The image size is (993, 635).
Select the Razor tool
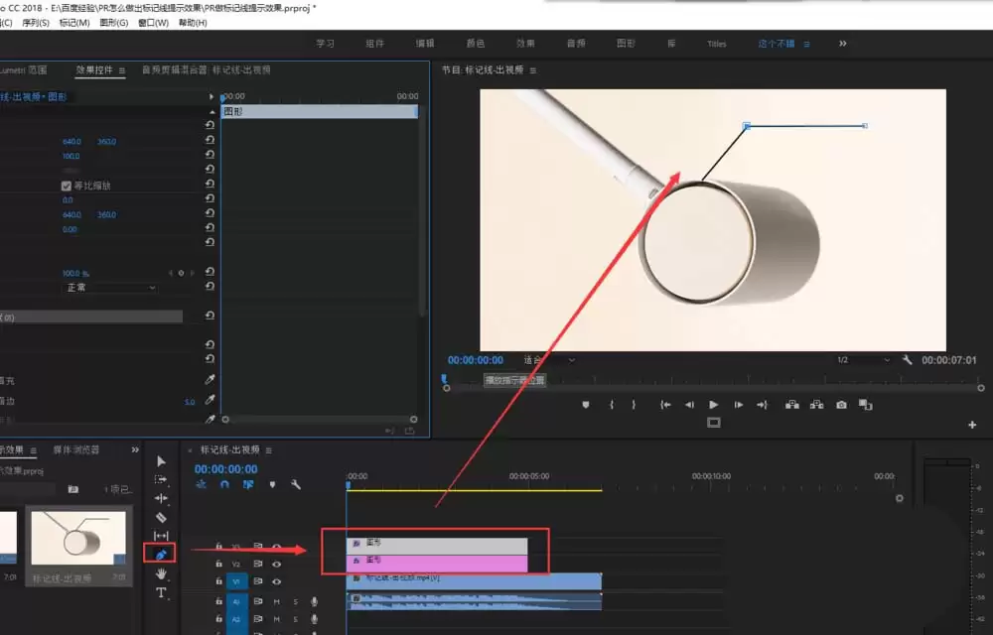pyautogui.click(x=161, y=517)
